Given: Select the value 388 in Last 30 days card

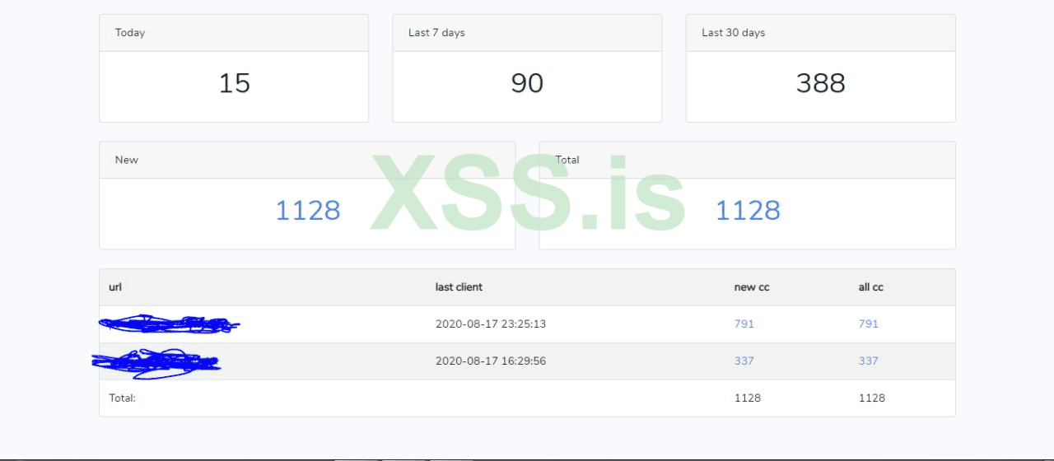Looking at the screenshot, I should [820, 83].
